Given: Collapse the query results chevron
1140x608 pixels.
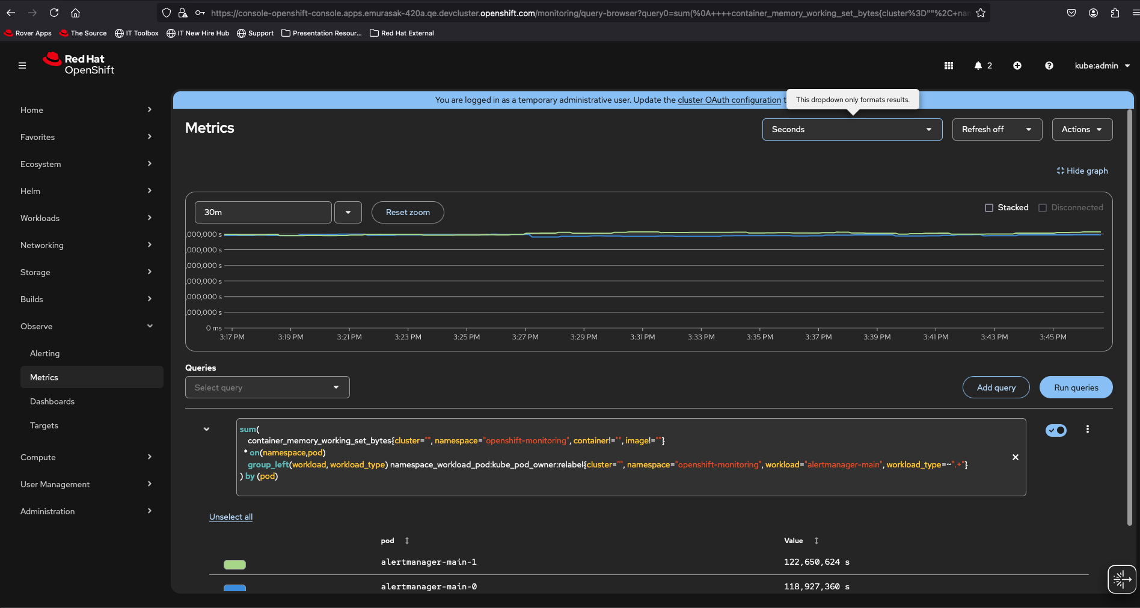Looking at the screenshot, I should click(x=206, y=429).
